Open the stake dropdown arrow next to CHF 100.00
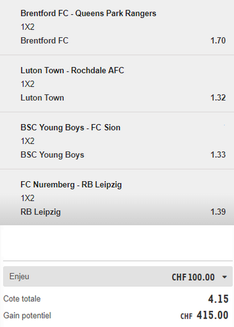234x327 pixels. pyautogui.click(x=224, y=277)
